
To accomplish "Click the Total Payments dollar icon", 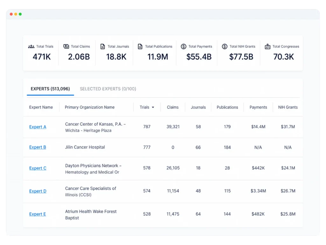I will pos(184,47).
